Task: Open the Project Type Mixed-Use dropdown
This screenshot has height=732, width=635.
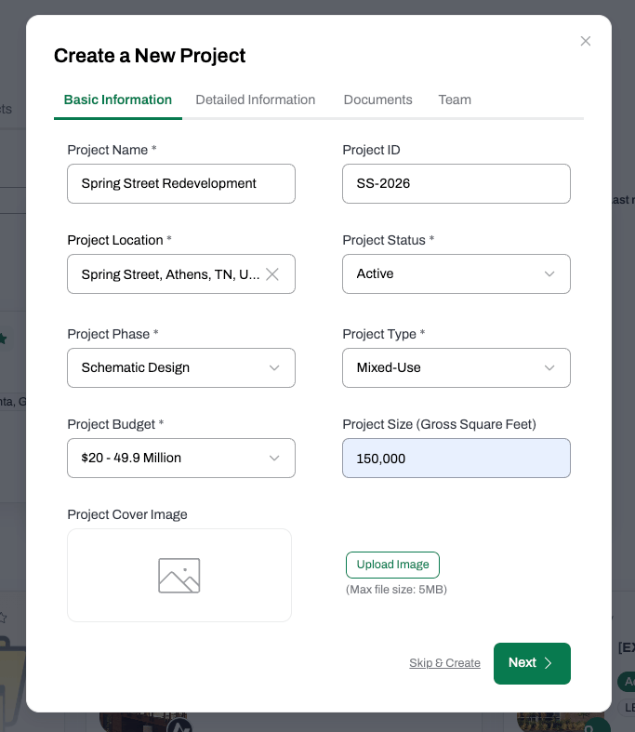Action: [456, 368]
